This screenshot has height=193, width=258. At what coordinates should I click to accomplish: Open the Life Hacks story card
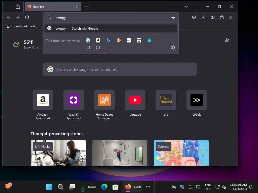pyautogui.click(x=58, y=153)
